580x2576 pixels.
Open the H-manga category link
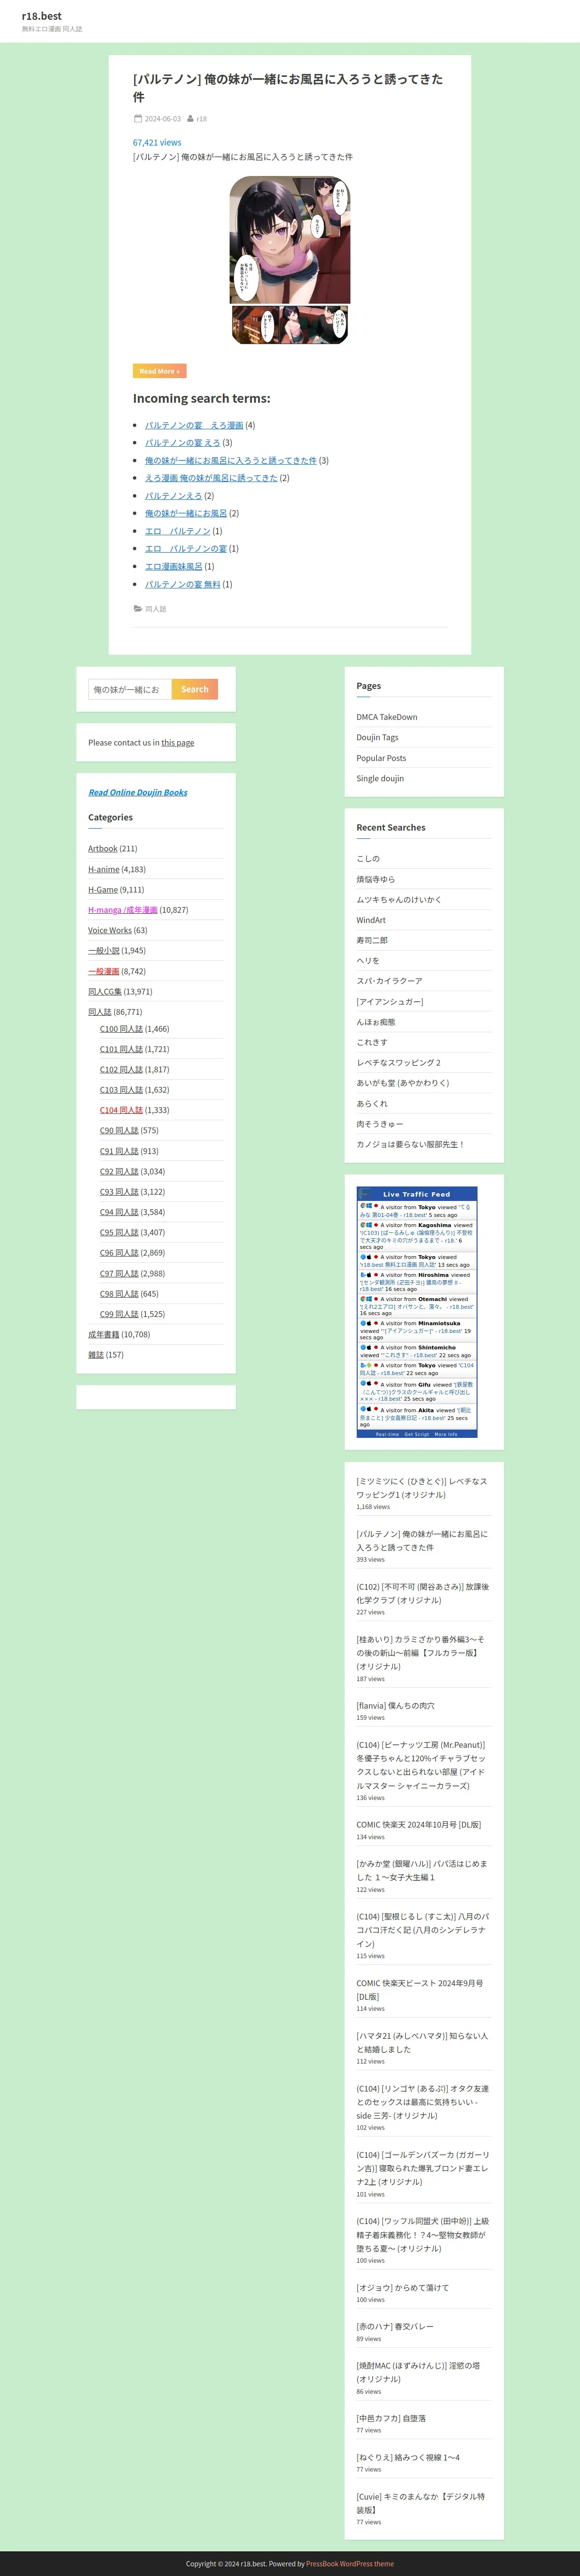pyautogui.click(x=123, y=910)
